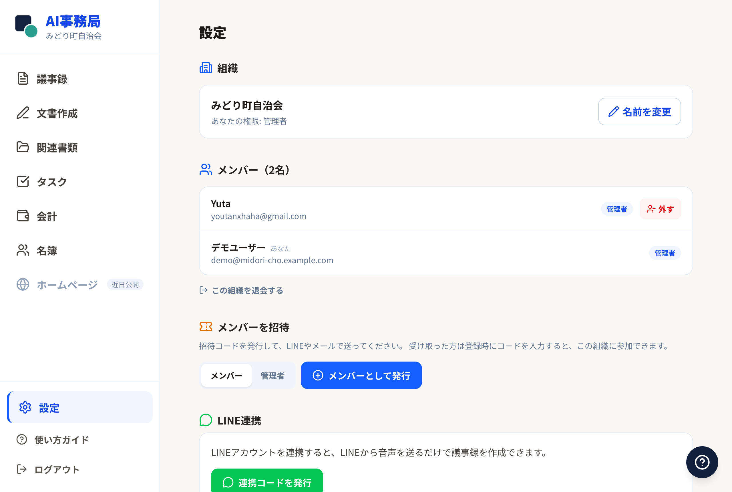The image size is (732, 492).
Task: Click メンバーとして発行 button
Action: point(361,376)
